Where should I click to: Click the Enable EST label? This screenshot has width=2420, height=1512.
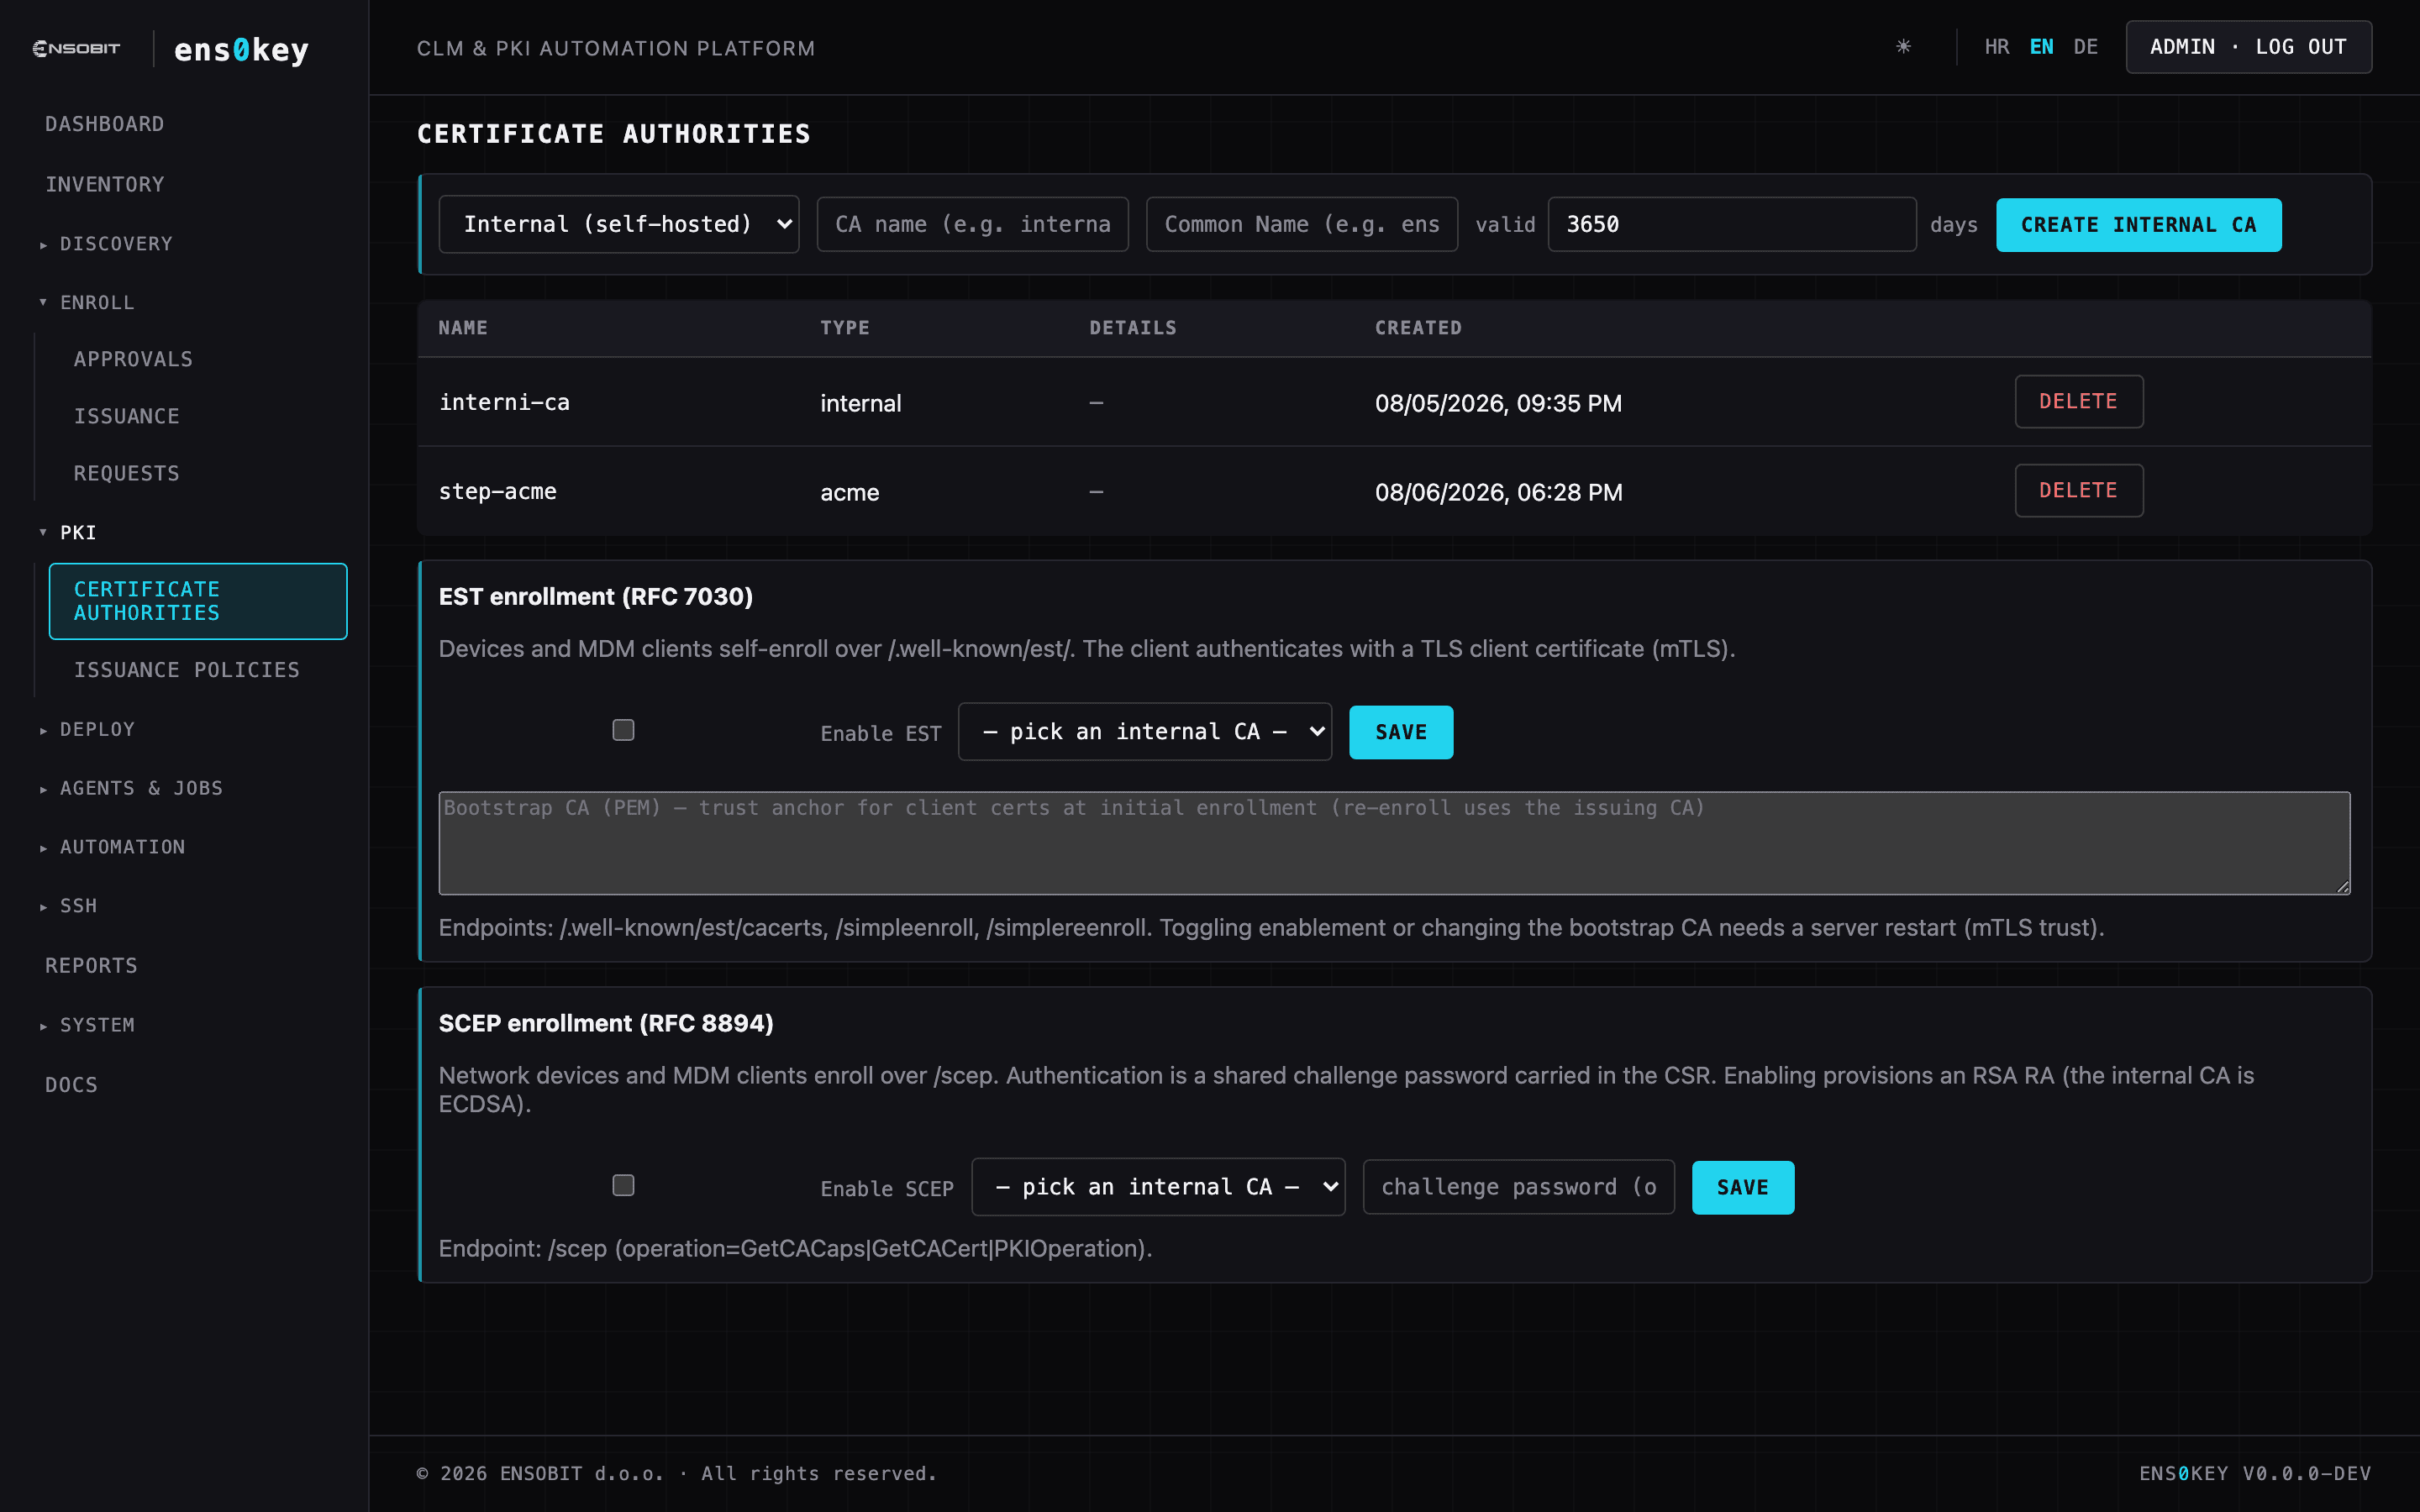point(881,734)
